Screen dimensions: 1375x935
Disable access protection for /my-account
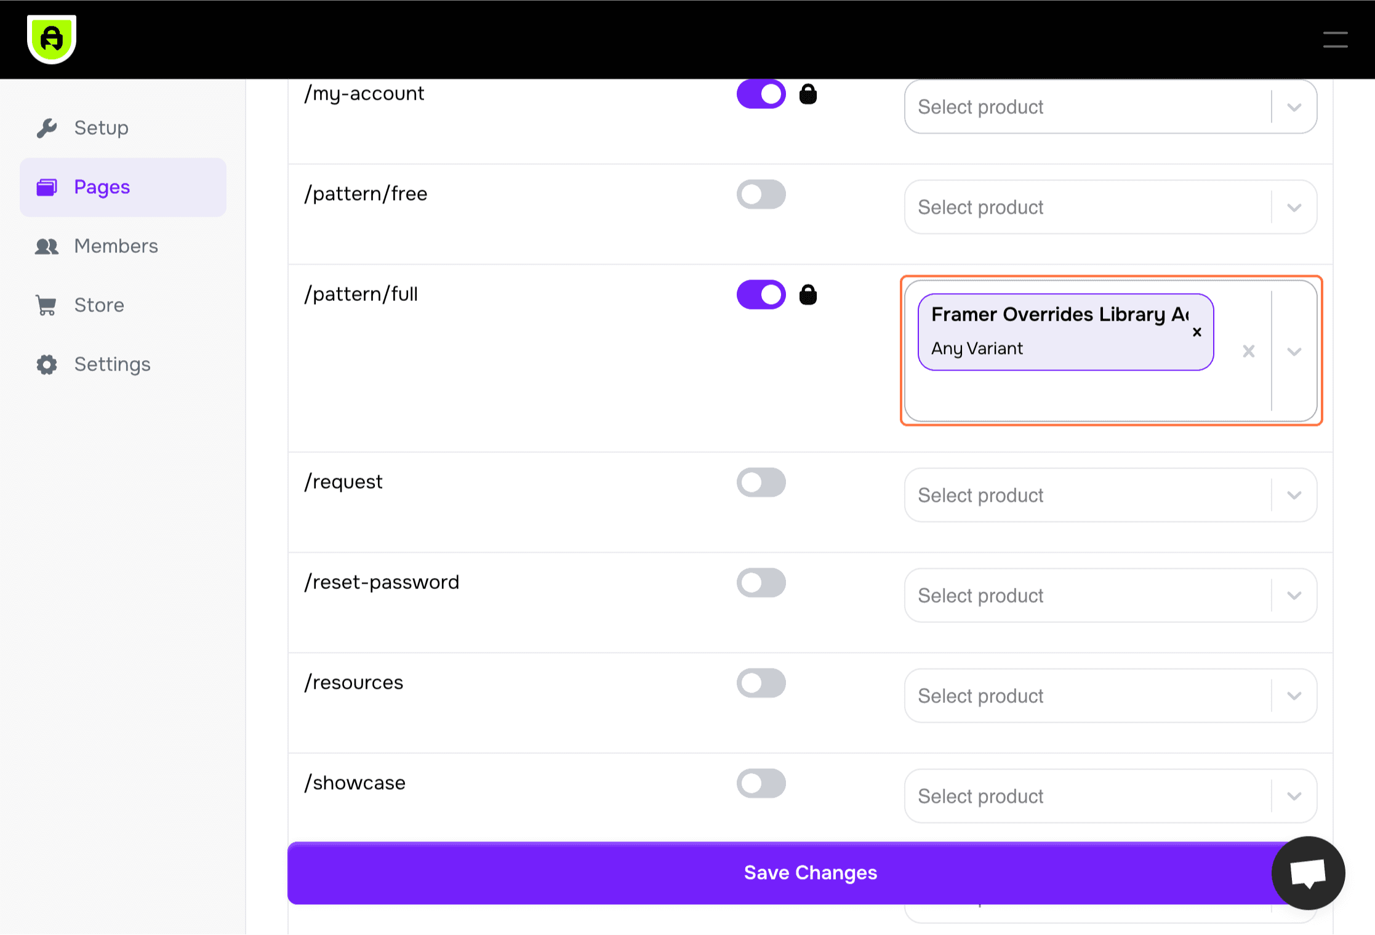761,94
